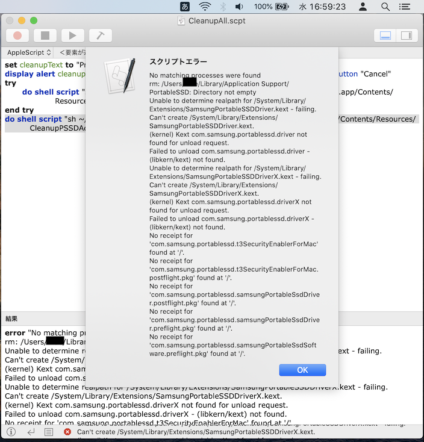Run the script with the play button
Viewport: 424px width, 442px height.
[73, 36]
